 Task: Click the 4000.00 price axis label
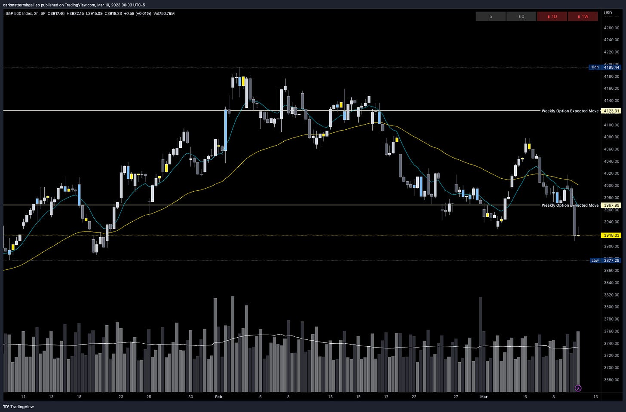click(x=611, y=186)
